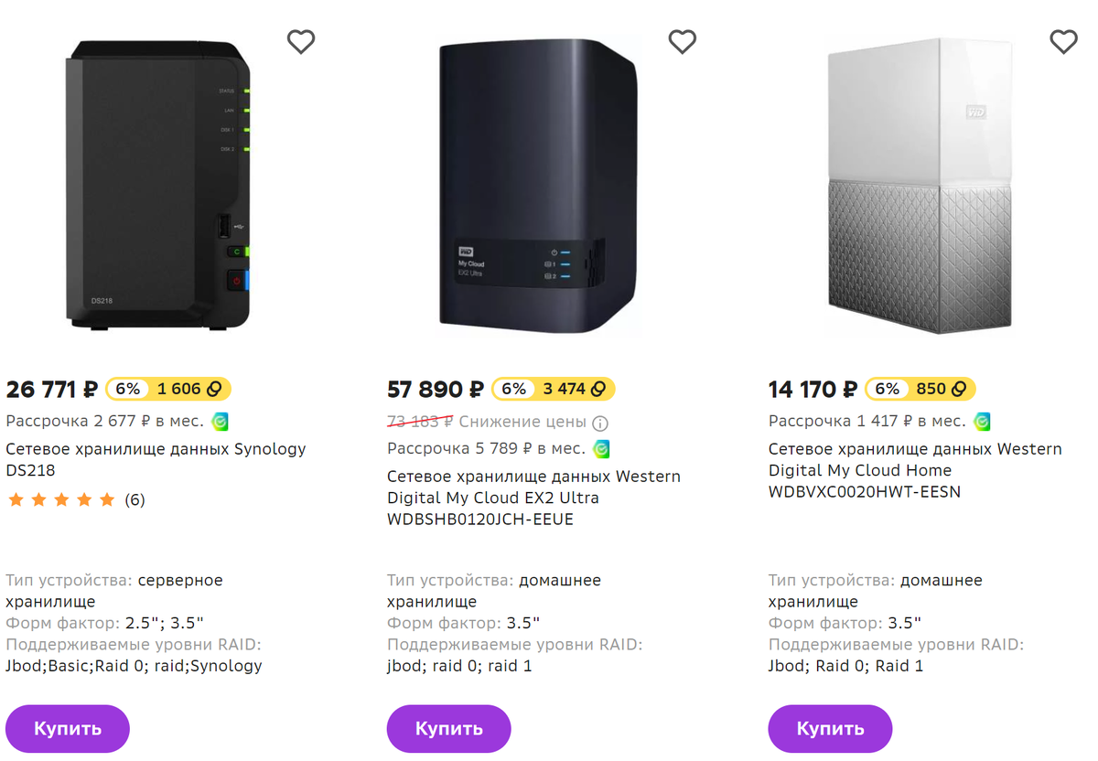Screen dimensions: 1098x761
Task: Open the Synology DS218 product image
Action: pos(157,188)
